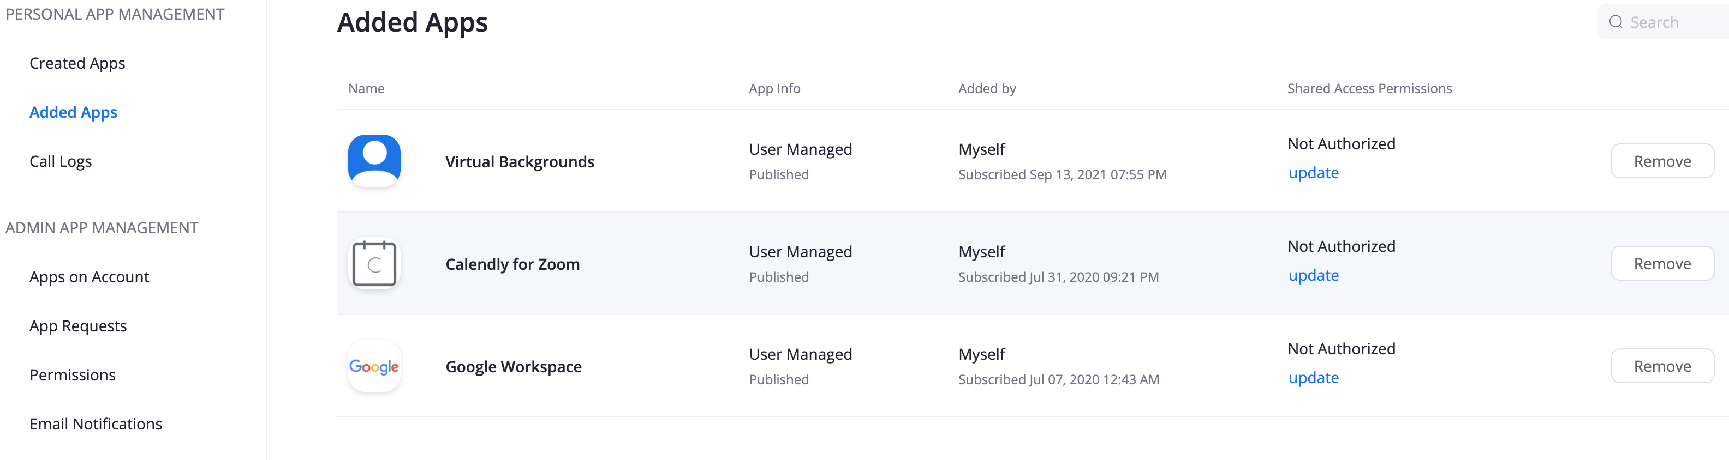This screenshot has width=1729, height=460.
Task: Select Added Apps in the sidebar
Action: 73,112
